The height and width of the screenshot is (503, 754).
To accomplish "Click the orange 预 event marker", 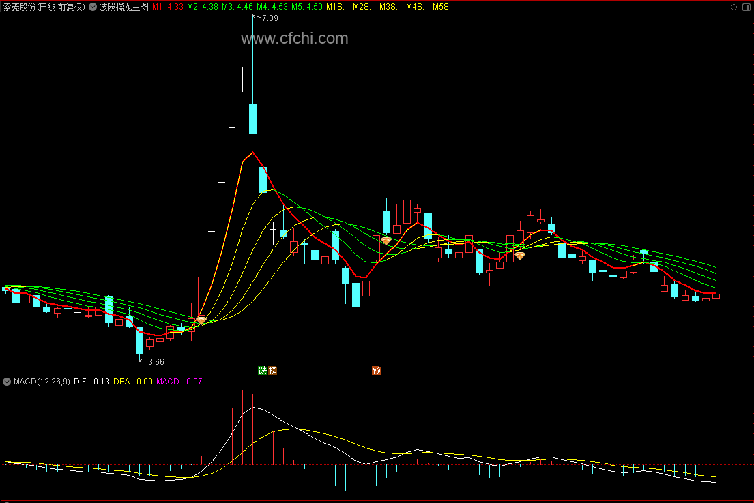I will [x=377, y=370].
